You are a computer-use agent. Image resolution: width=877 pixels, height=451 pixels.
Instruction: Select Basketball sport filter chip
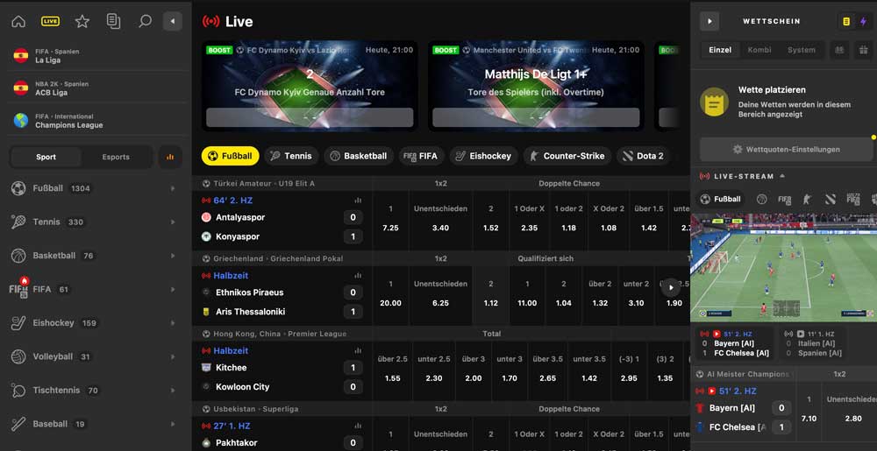pyautogui.click(x=358, y=156)
